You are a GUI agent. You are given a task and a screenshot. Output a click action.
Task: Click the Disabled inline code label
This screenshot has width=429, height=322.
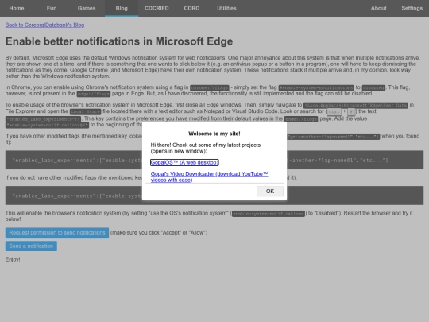(x=373, y=88)
